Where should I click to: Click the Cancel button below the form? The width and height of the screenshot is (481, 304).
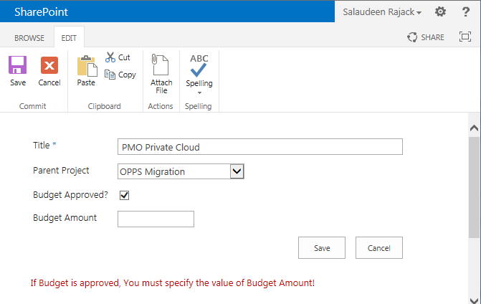click(x=379, y=248)
